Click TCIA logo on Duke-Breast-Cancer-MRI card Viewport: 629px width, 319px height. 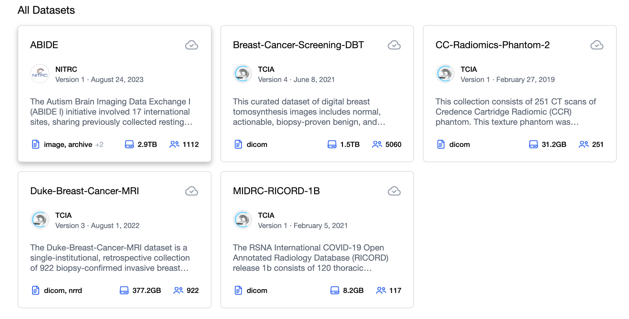point(40,220)
